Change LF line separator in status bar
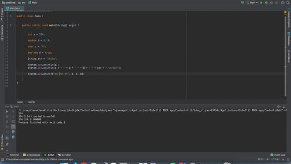 point(267,159)
